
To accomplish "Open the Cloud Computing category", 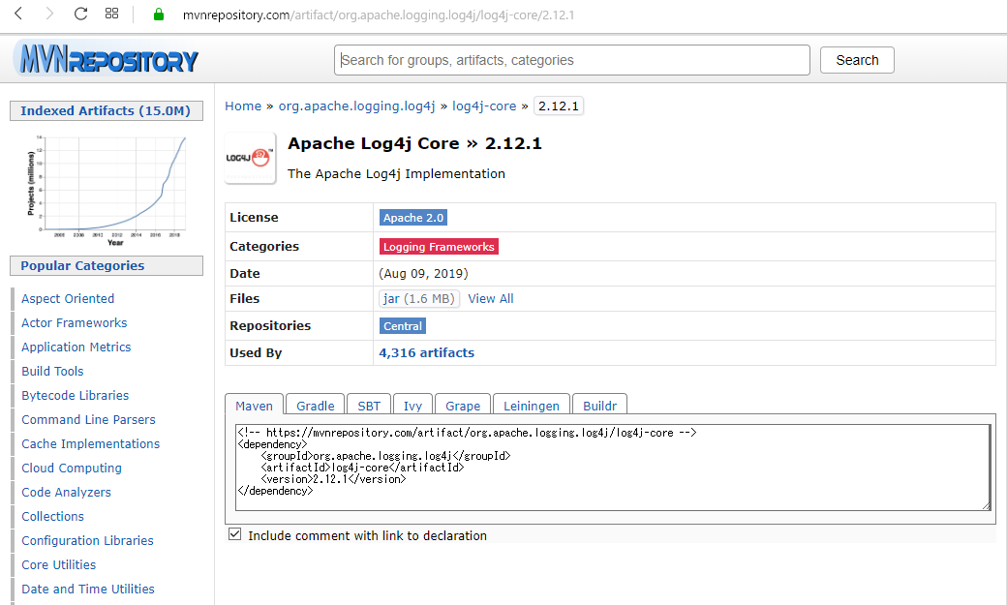I will pyautogui.click(x=72, y=469).
